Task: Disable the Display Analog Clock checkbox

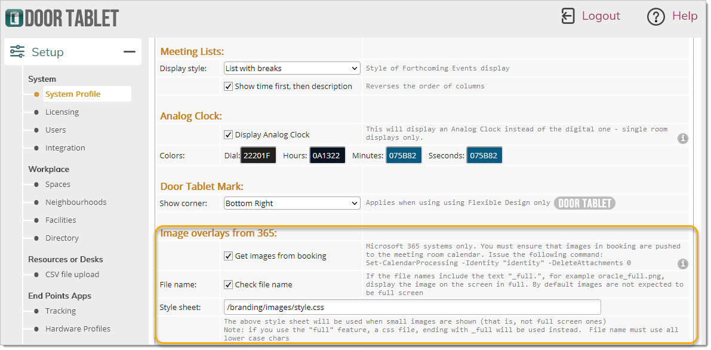Action: click(228, 134)
